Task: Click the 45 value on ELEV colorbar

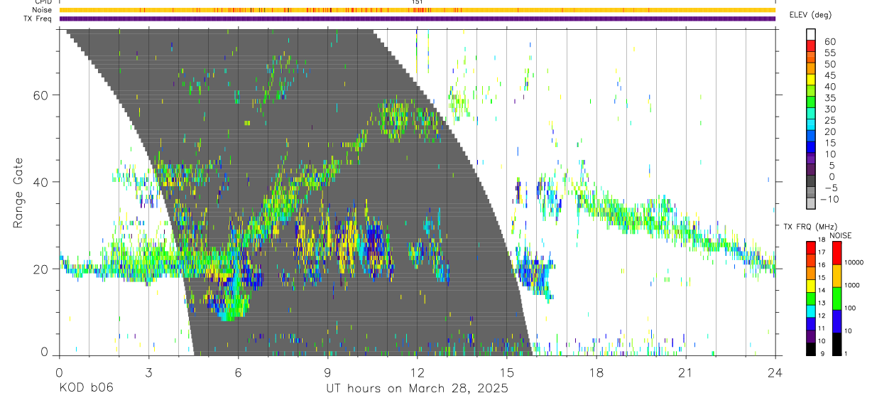Action: click(830, 75)
